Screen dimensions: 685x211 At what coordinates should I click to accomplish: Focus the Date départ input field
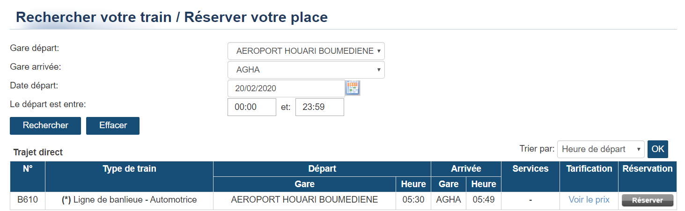point(286,88)
